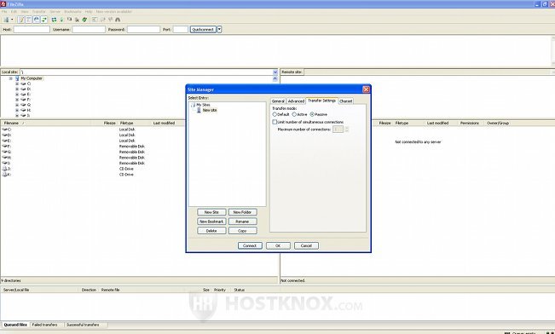
Task: Click the New site server icon in Site Manager
Action: [x=199, y=110]
